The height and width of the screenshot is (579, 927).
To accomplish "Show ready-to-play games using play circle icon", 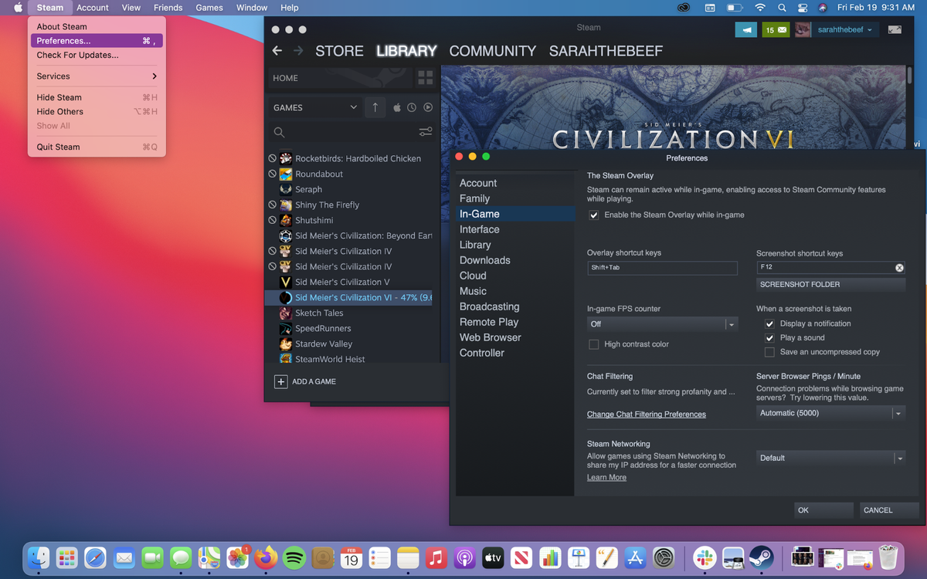I will pyautogui.click(x=427, y=107).
